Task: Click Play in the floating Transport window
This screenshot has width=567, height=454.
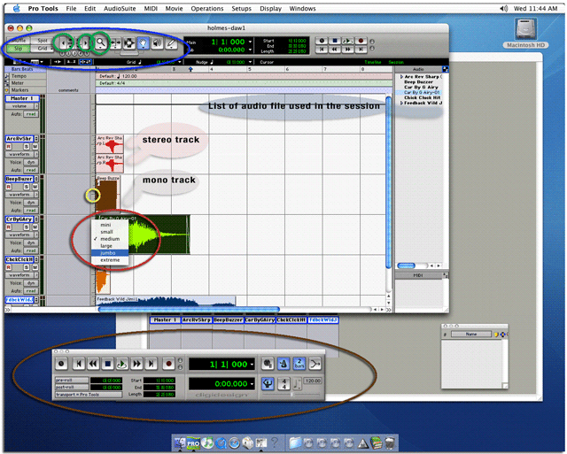Action: (122, 364)
